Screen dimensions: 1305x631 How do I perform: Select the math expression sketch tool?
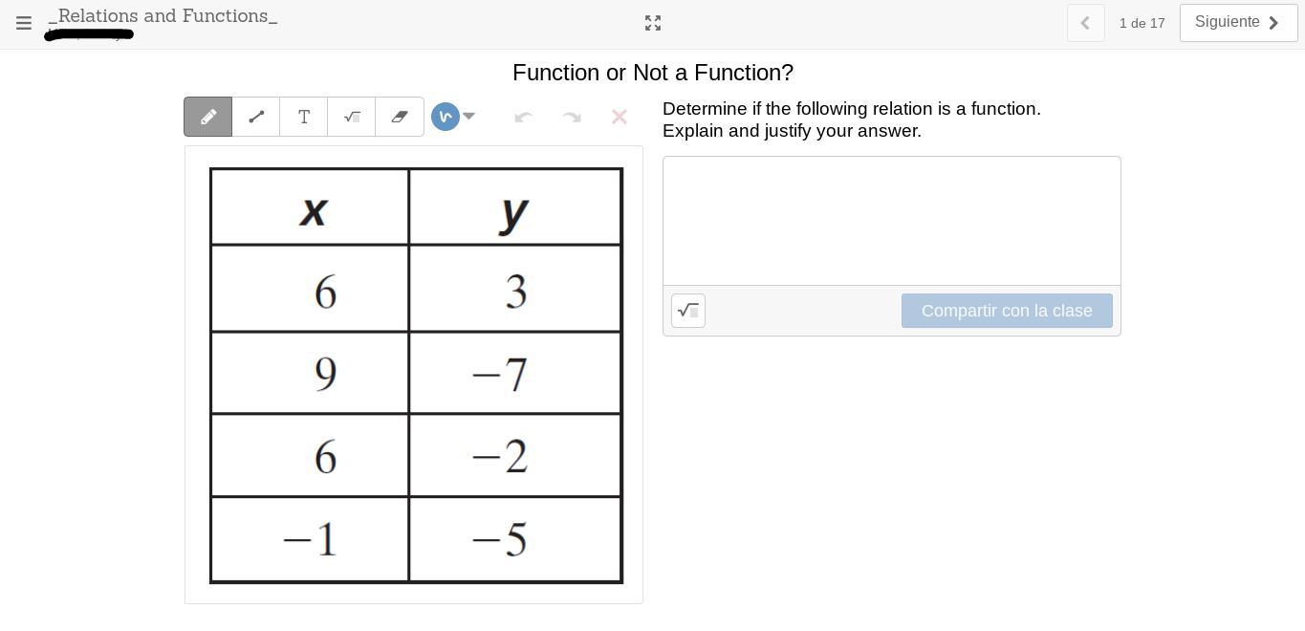[x=352, y=117]
